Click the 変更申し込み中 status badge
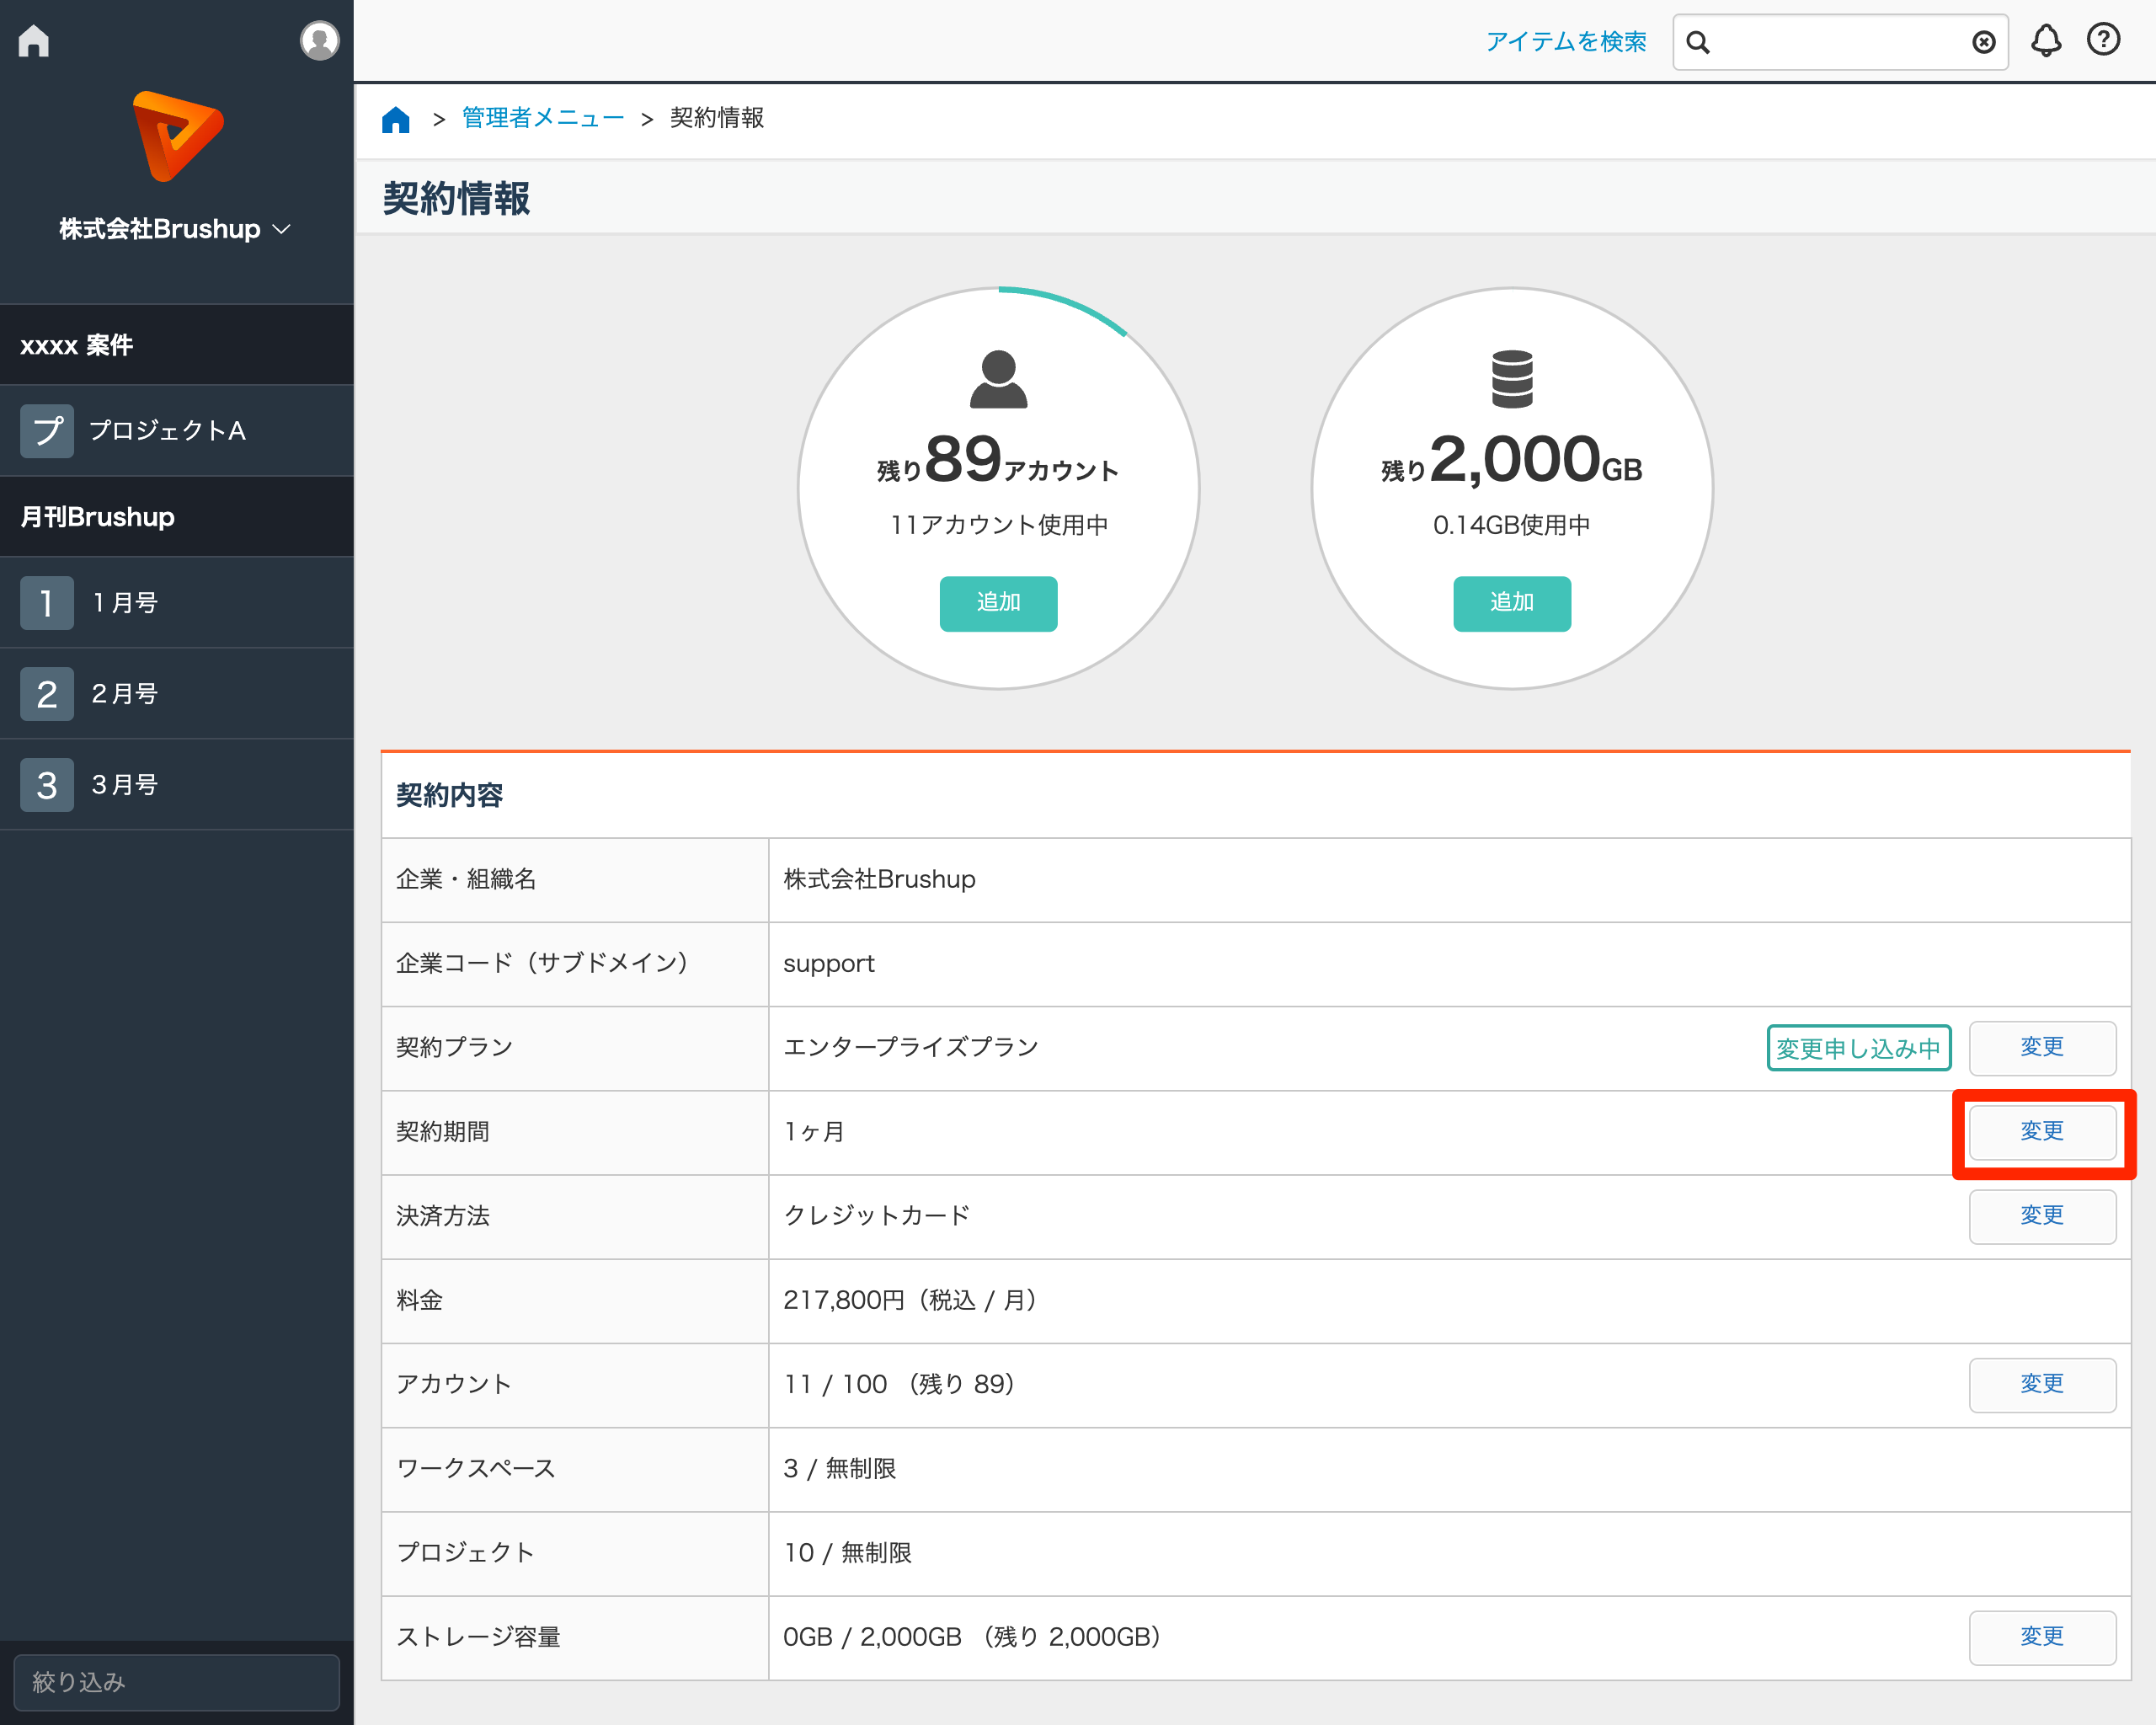Screen dimensions: 2156x1725 point(1859,1048)
